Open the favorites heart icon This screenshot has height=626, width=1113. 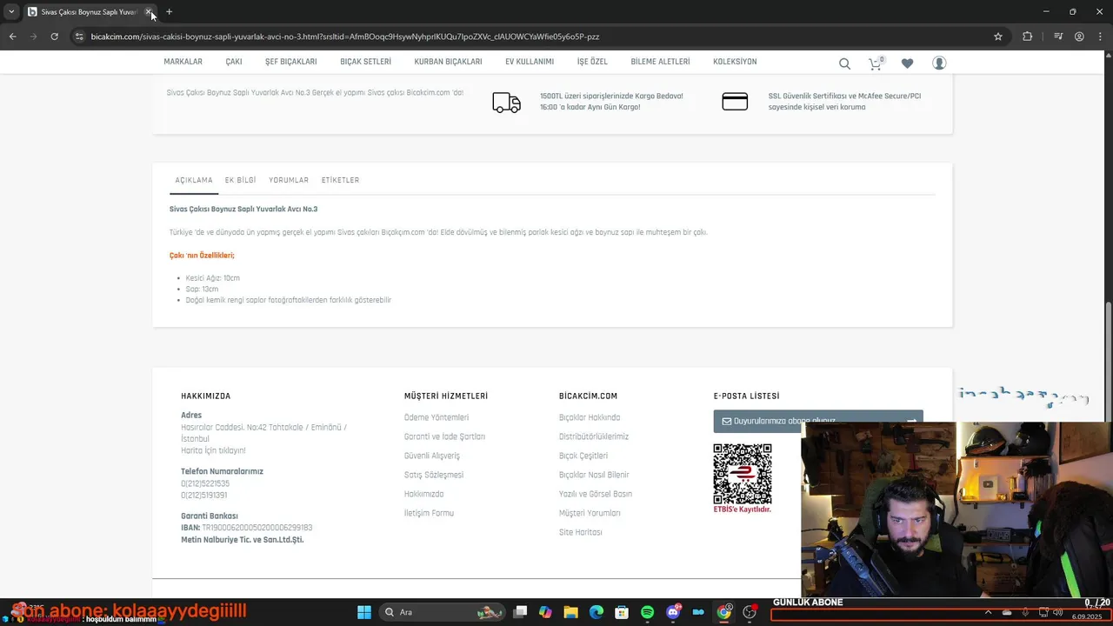907,63
